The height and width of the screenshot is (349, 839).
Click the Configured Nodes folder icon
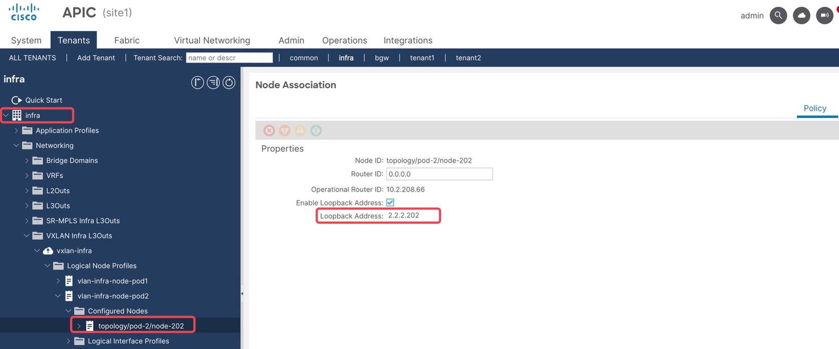[x=79, y=311]
